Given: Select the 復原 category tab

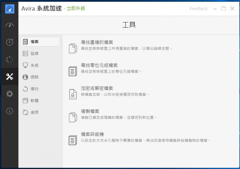Looking at the screenshot, I should [40, 113].
